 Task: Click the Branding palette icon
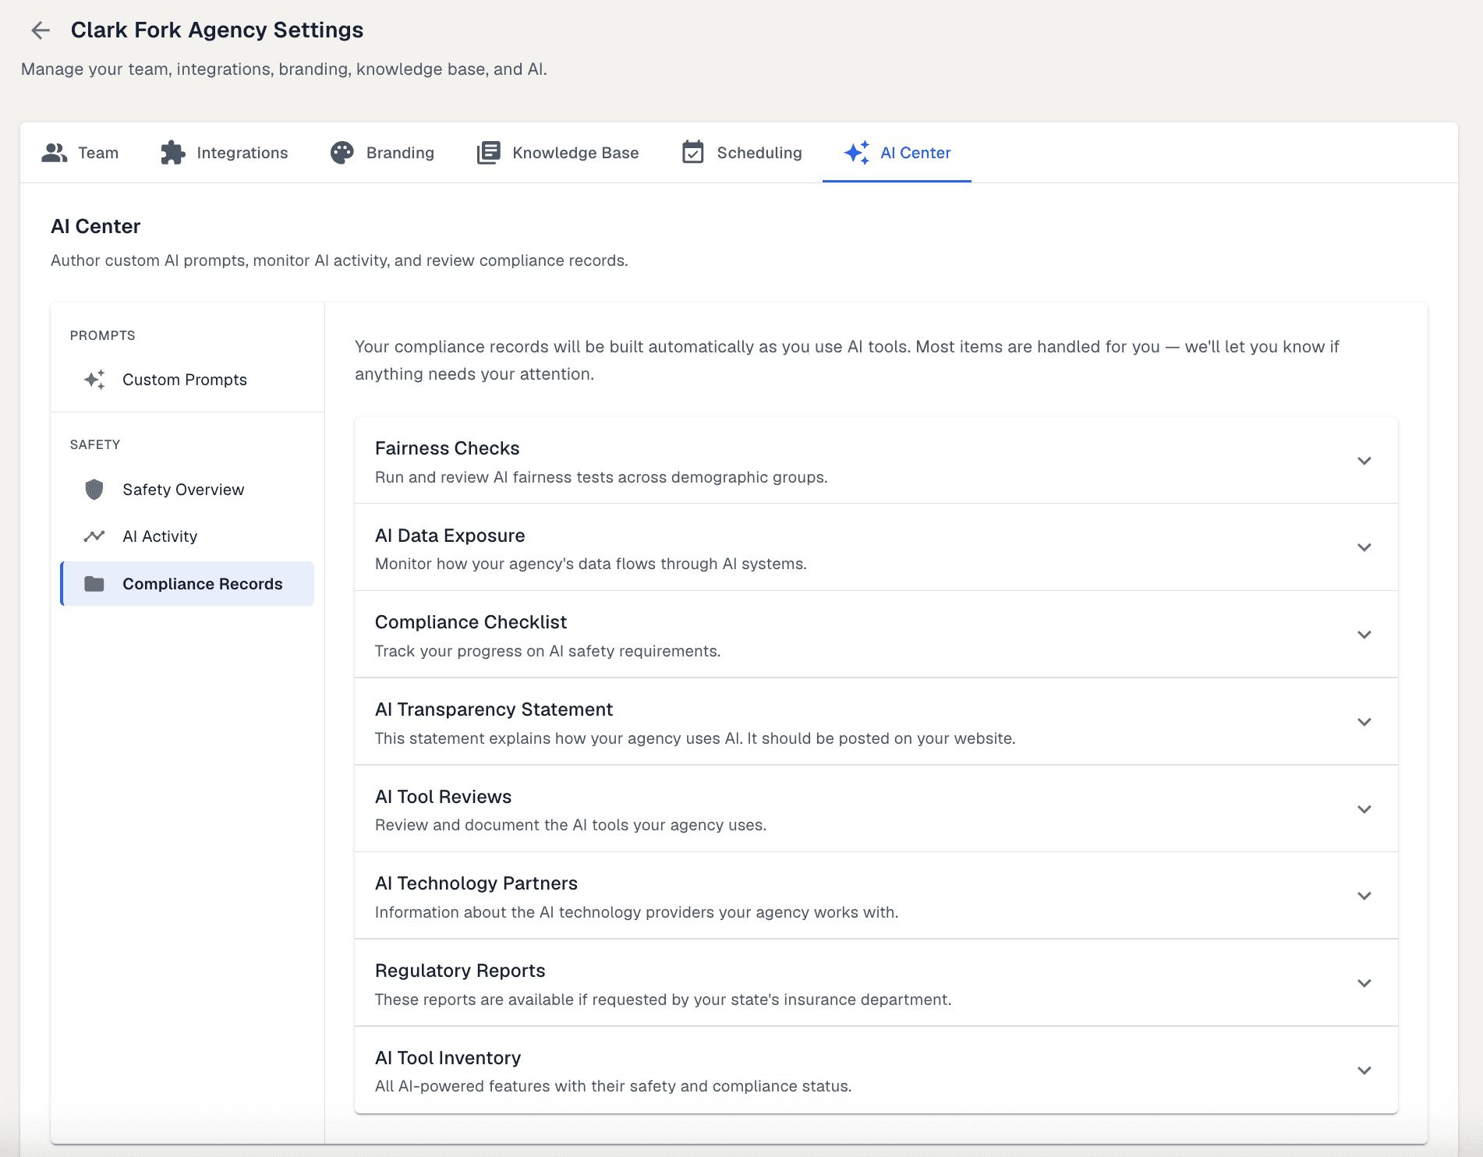tap(342, 153)
